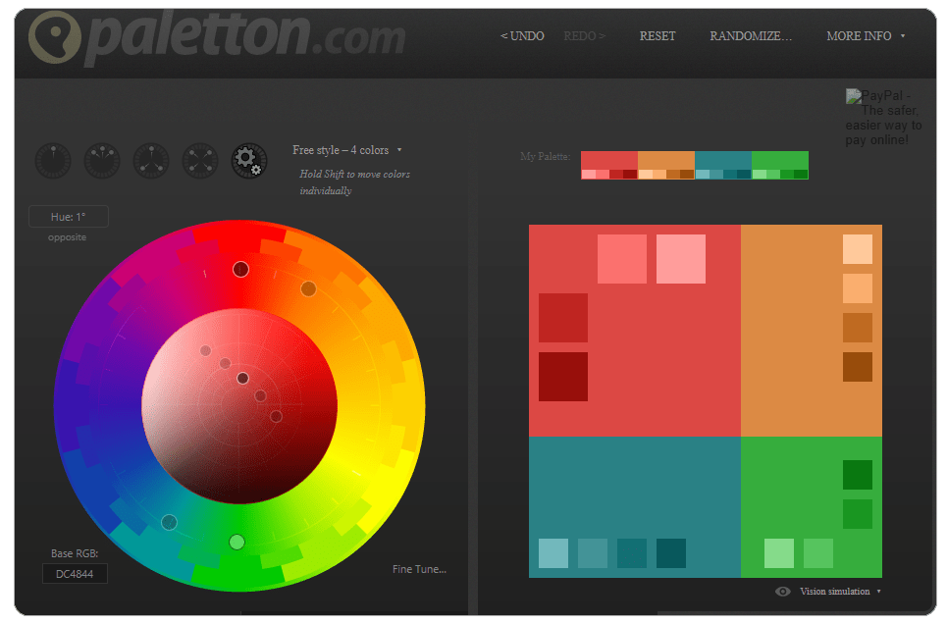Image resolution: width=947 pixels, height=624 pixels.
Task: Select the tetrad color scheme icon
Action: point(200,160)
